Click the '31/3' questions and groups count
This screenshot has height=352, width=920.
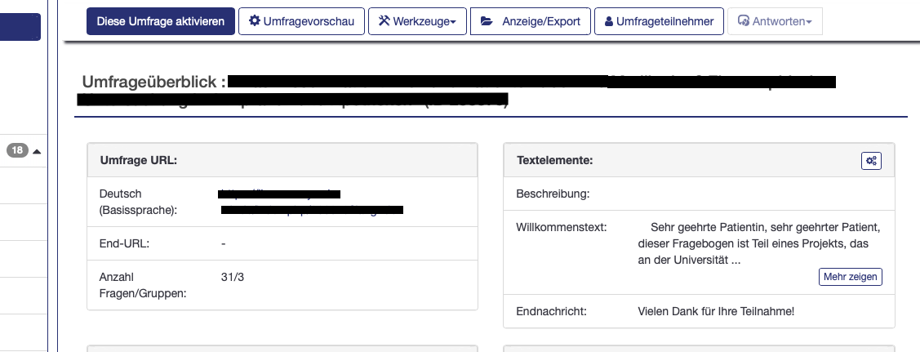233,278
